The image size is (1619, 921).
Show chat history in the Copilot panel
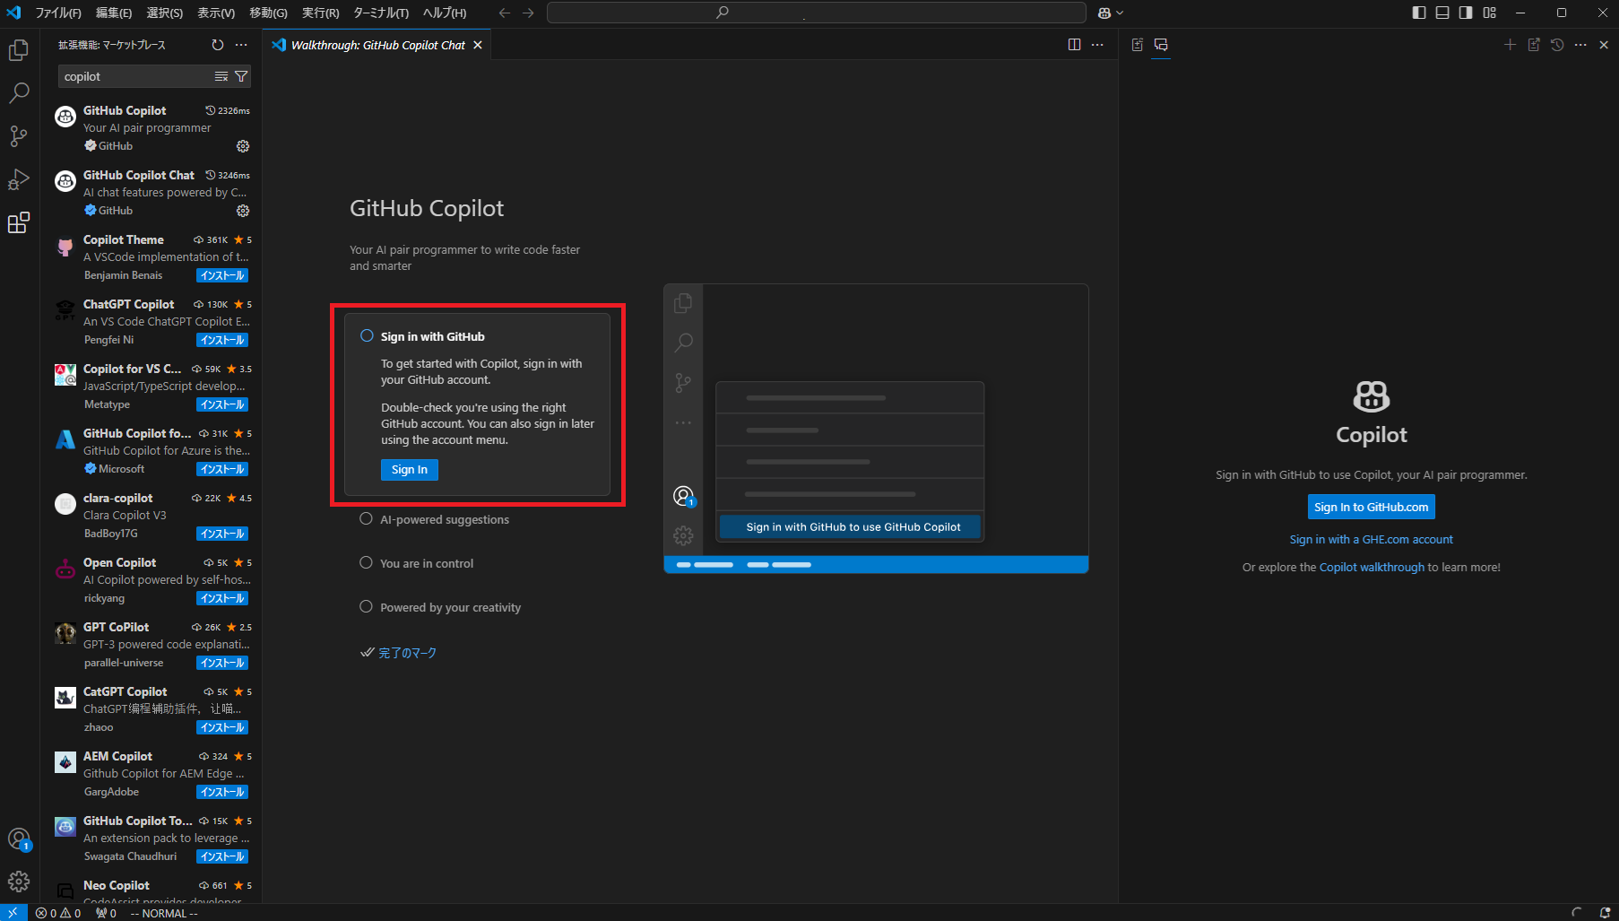click(x=1556, y=44)
